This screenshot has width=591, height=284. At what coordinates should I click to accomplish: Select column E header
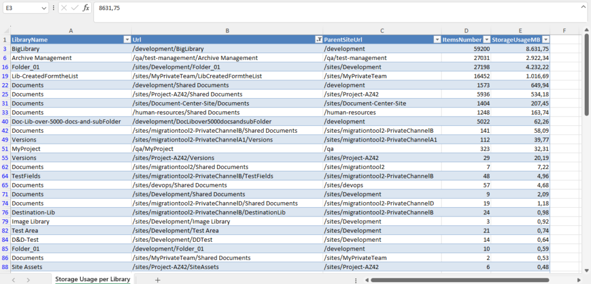coord(520,31)
